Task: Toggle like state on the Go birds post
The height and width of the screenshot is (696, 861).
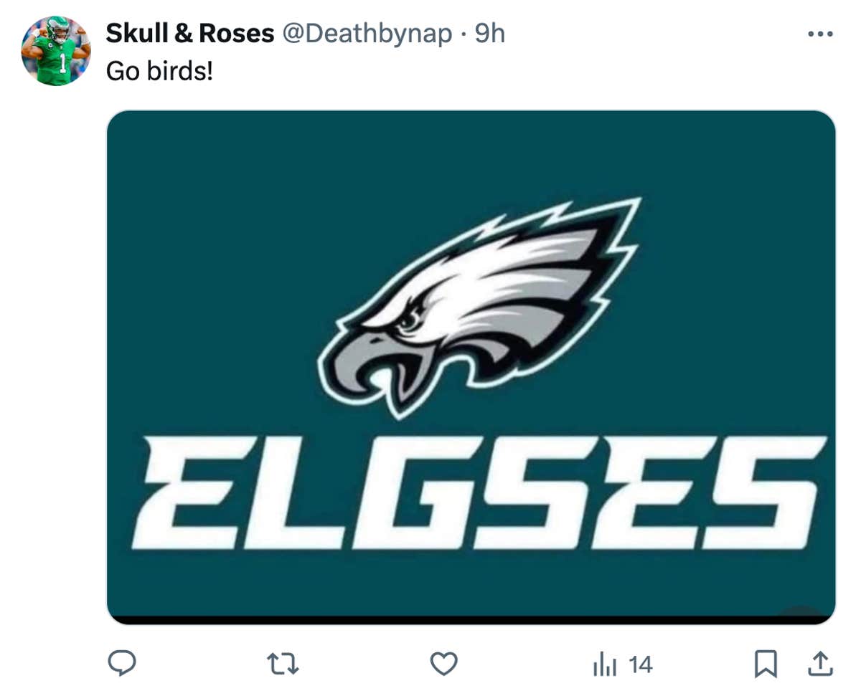Action: (443, 664)
